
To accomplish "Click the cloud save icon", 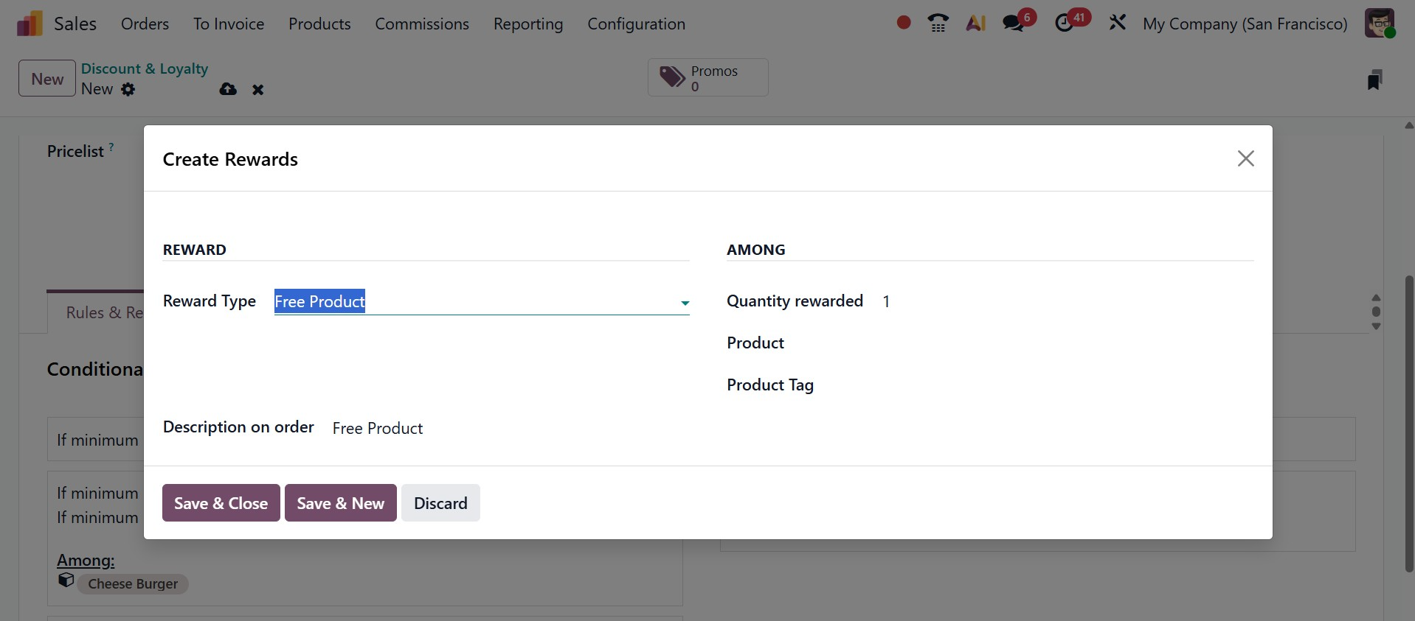I will 228,89.
